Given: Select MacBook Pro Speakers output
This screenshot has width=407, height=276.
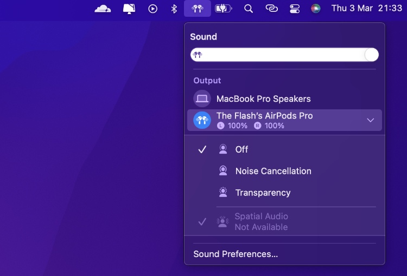Looking at the screenshot, I should [284, 98].
